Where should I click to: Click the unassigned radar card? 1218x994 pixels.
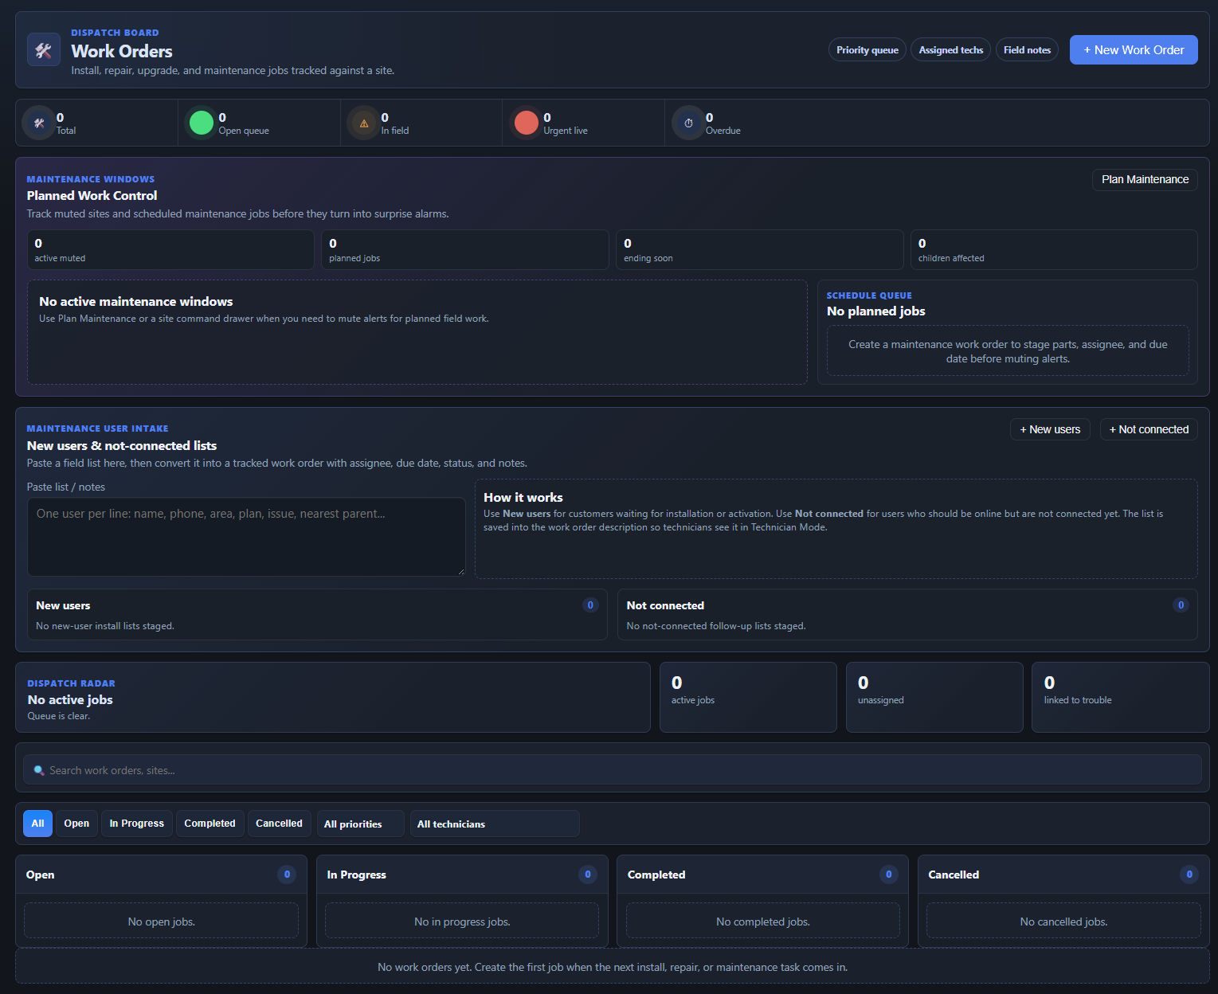click(934, 697)
